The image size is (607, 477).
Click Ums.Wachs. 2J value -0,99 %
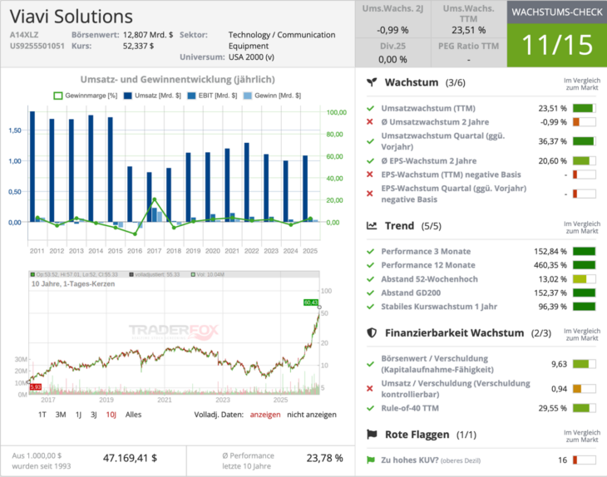coord(393,30)
